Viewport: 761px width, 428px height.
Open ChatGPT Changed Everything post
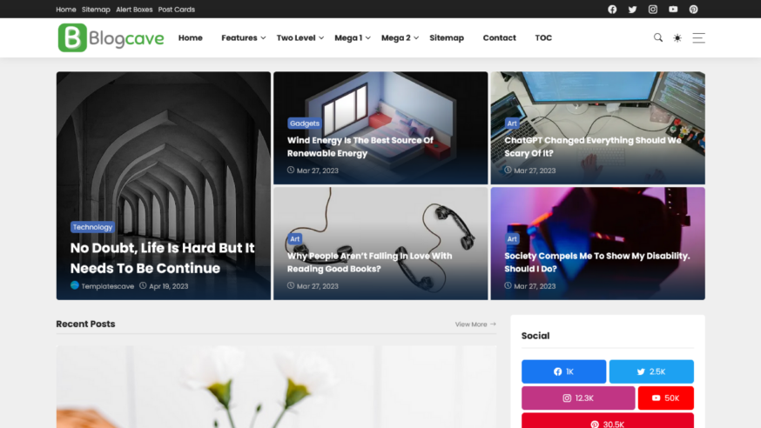pos(593,146)
